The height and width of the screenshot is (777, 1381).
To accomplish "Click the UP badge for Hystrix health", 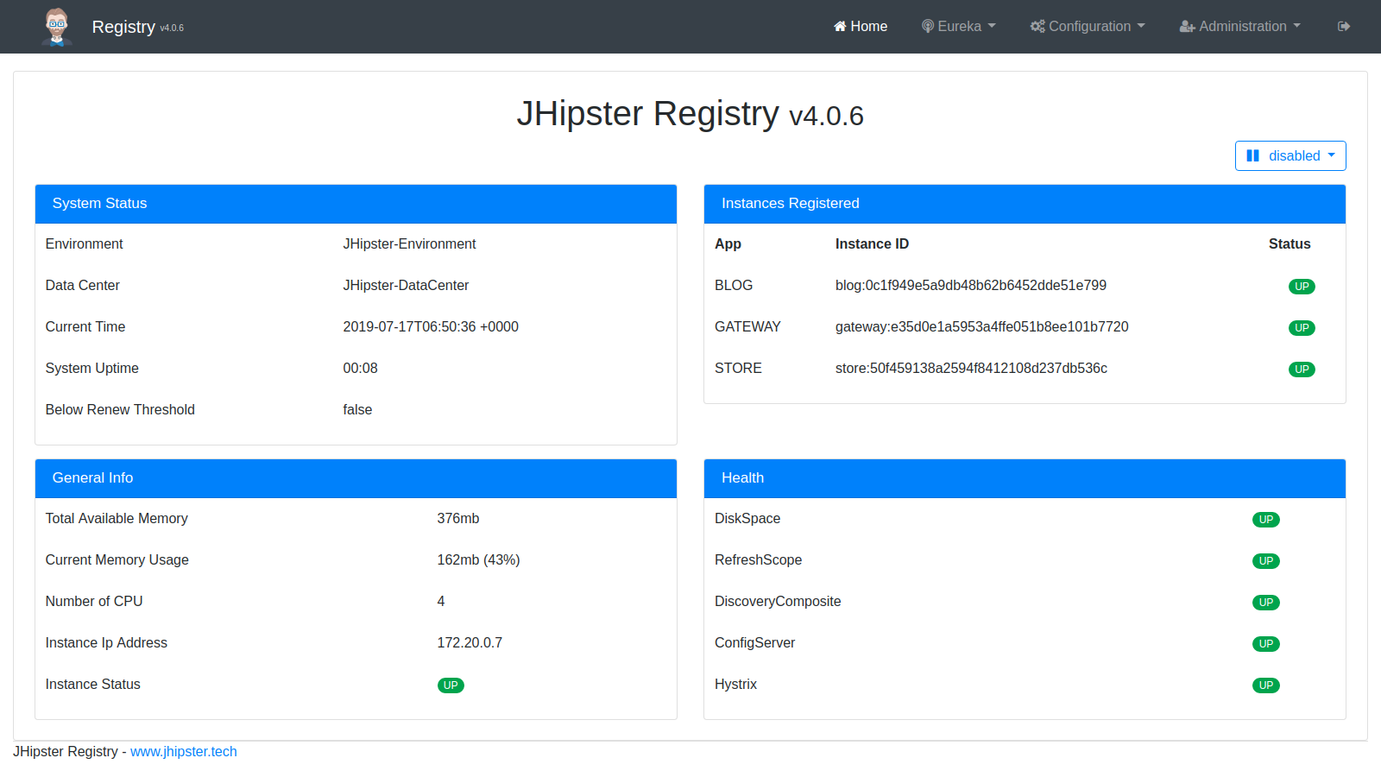I will point(1265,685).
